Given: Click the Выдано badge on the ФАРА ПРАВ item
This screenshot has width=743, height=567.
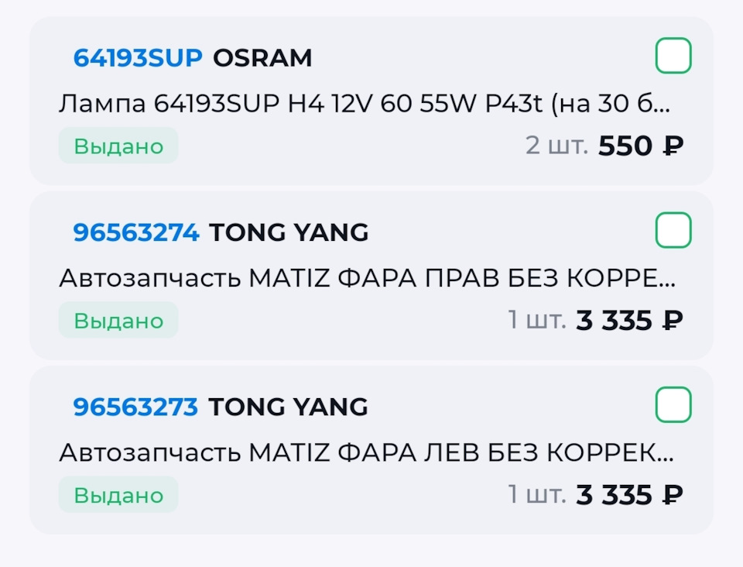Looking at the screenshot, I should click(x=118, y=319).
